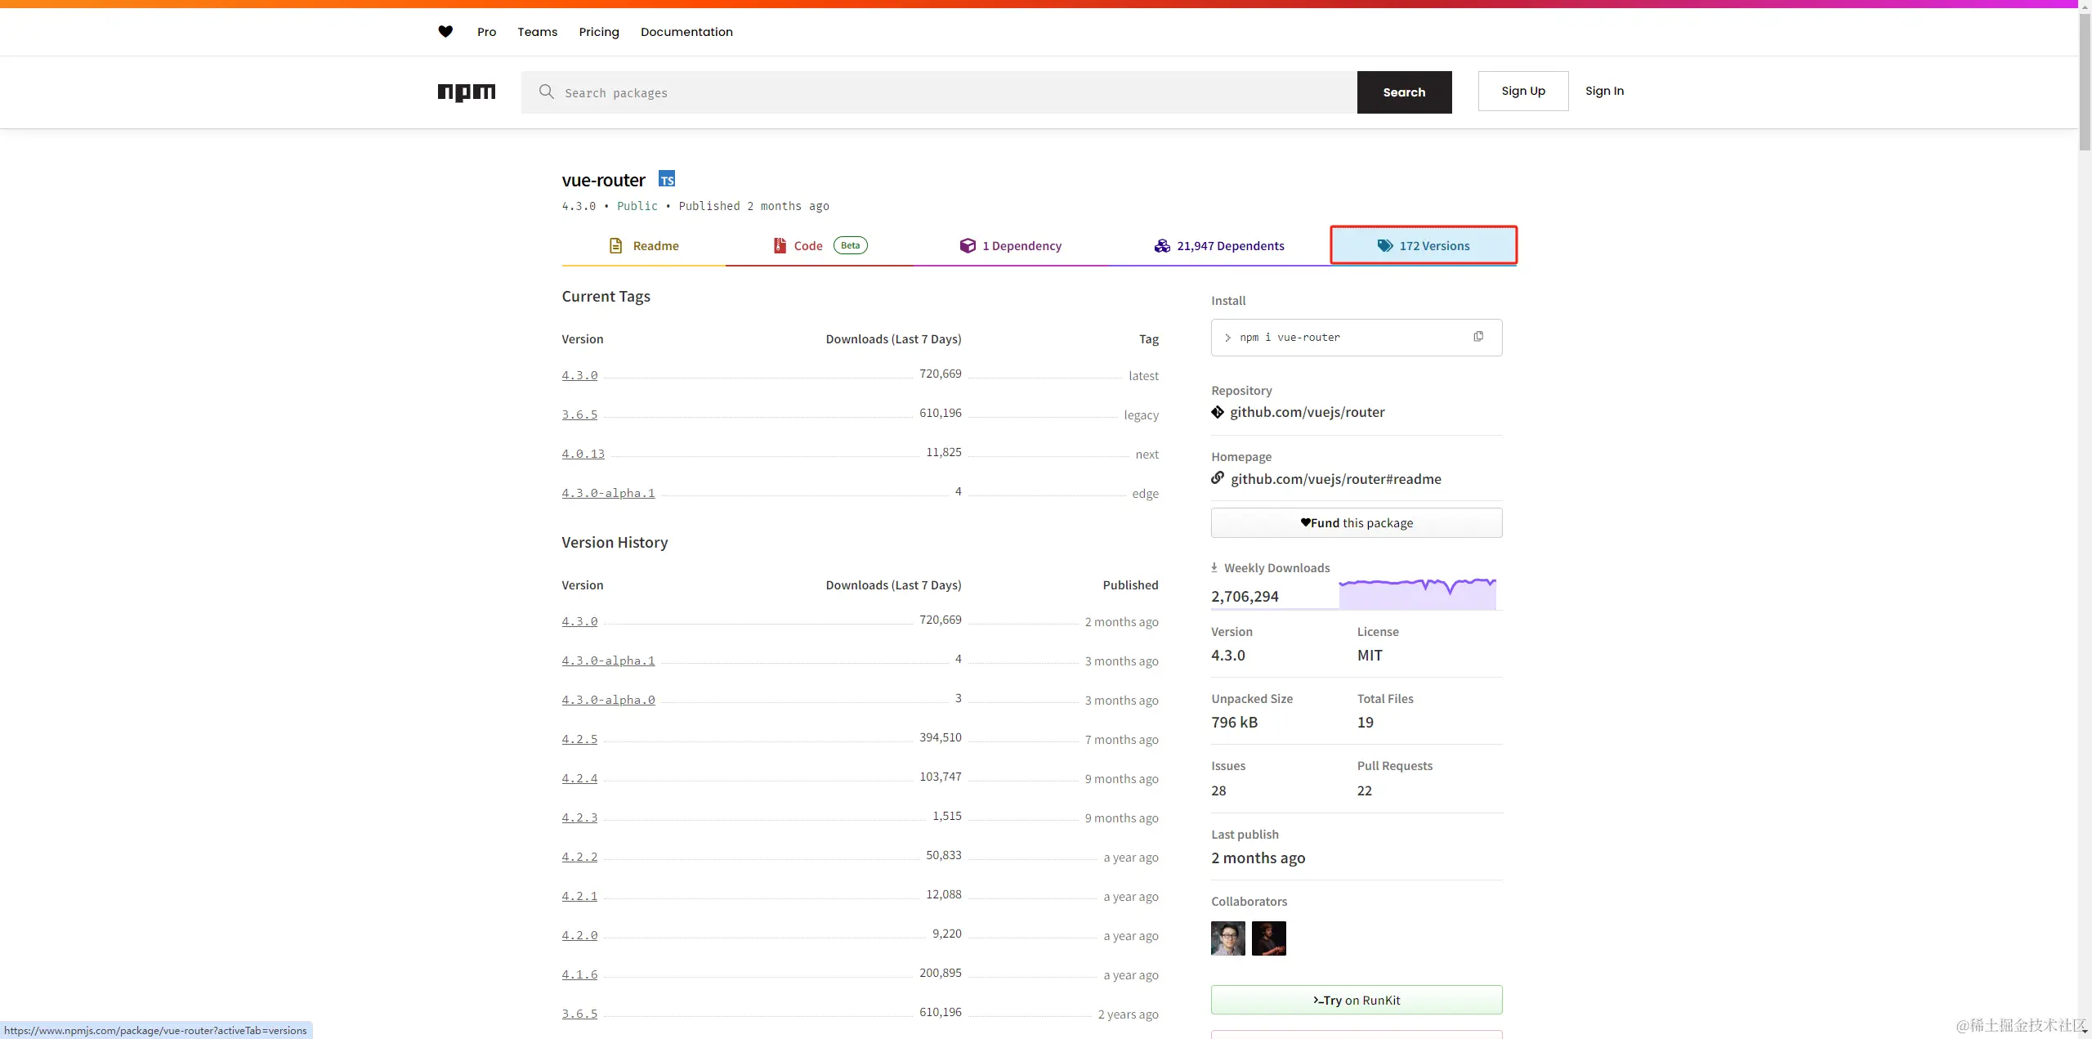Click the git repository diamond icon
This screenshot has height=1039, width=2092.
1218,412
